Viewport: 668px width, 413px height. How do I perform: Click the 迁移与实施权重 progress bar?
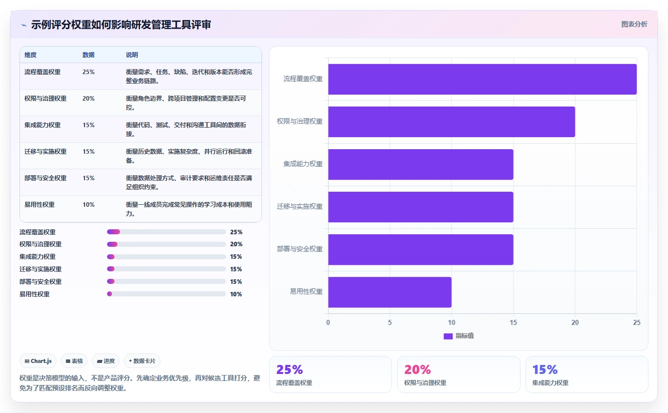(x=166, y=269)
